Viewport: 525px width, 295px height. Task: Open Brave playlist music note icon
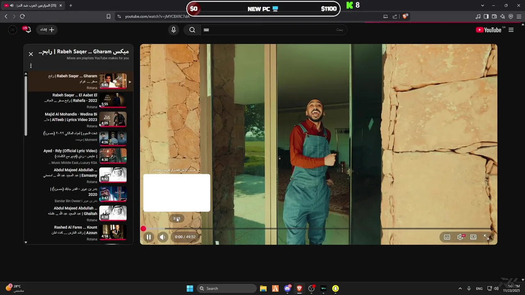pos(478,16)
